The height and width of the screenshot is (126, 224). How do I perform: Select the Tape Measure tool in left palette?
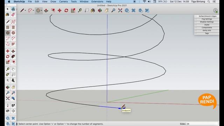coord(8,69)
